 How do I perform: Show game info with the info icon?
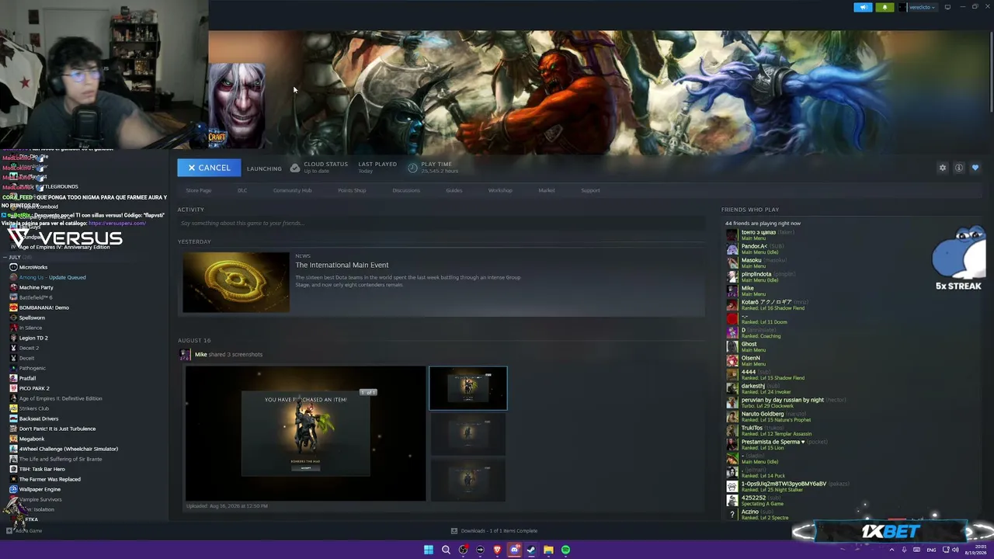pos(959,168)
